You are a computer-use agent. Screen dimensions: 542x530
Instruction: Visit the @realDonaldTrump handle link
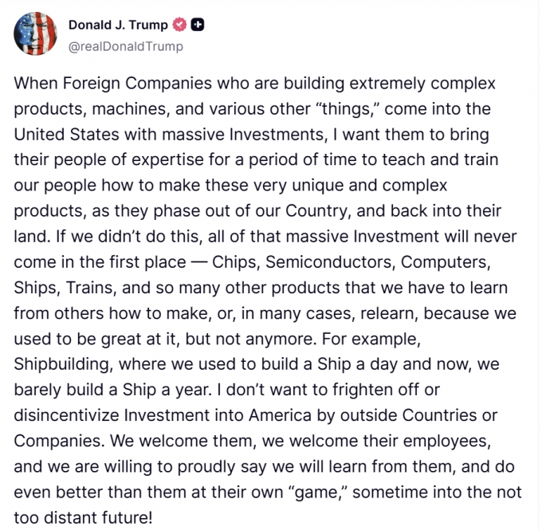(126, 46)
